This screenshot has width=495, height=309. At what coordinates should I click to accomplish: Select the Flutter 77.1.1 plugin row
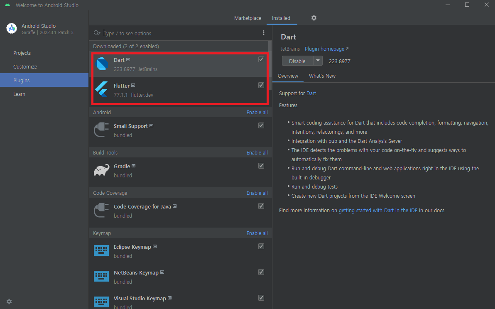tap(180, 90)
